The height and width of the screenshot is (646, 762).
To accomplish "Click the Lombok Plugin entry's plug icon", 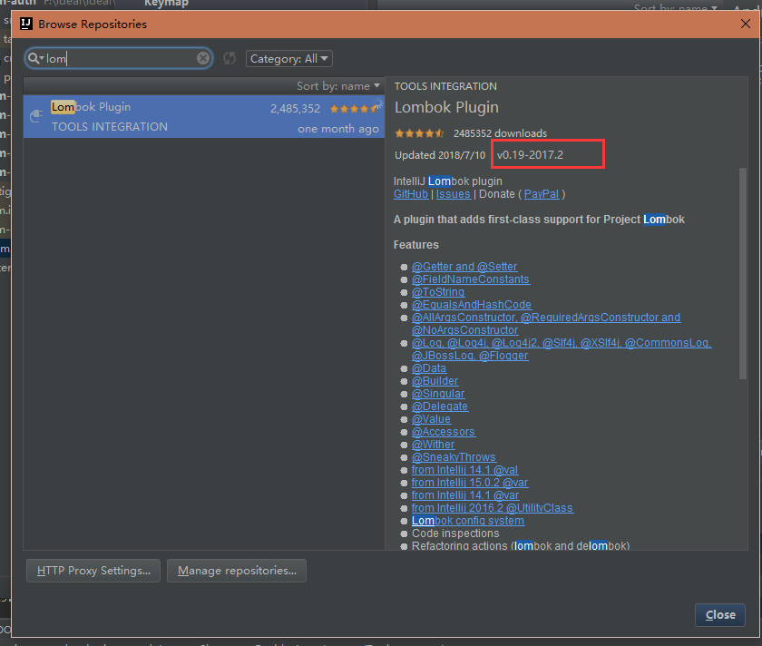I will (36, 116).
